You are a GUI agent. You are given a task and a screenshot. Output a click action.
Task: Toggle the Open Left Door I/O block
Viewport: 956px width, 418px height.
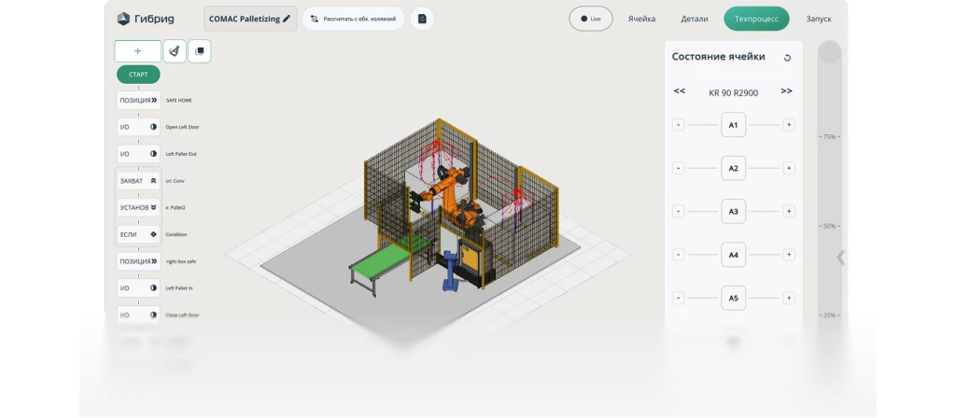pyautogui.click(x=138, y=127)
